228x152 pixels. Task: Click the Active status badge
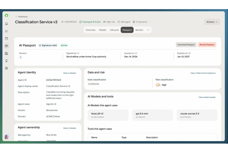(64, 45)
